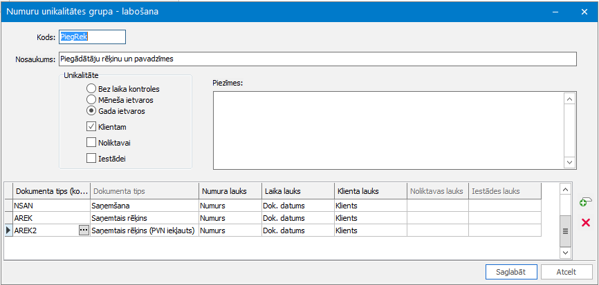
Task: Open lookup ellipsis button in AREK2 row
Action: coord(84,230)
